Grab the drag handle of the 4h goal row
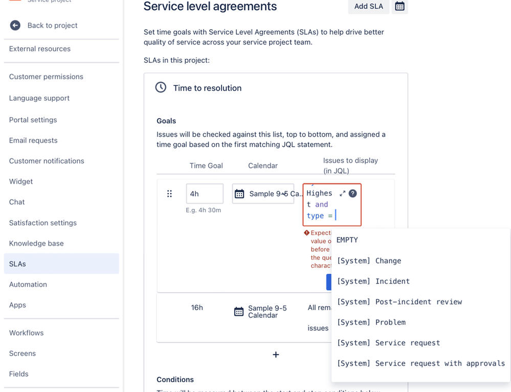Screen dimensions: 511x392 tap(169, 194)
